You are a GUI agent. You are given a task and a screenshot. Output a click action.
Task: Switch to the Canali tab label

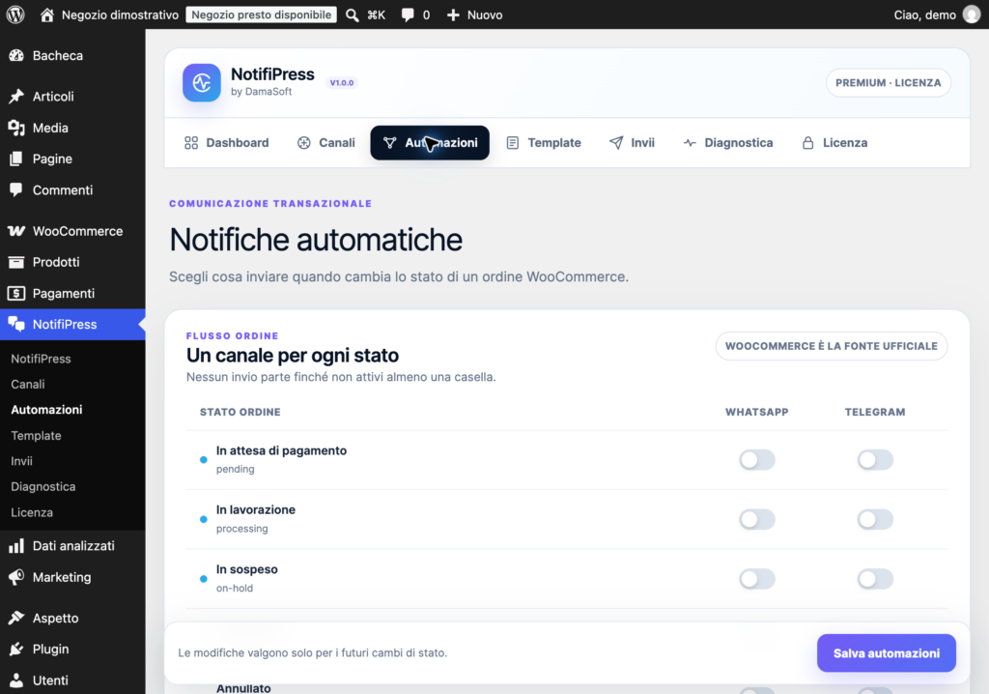point(337,143)
